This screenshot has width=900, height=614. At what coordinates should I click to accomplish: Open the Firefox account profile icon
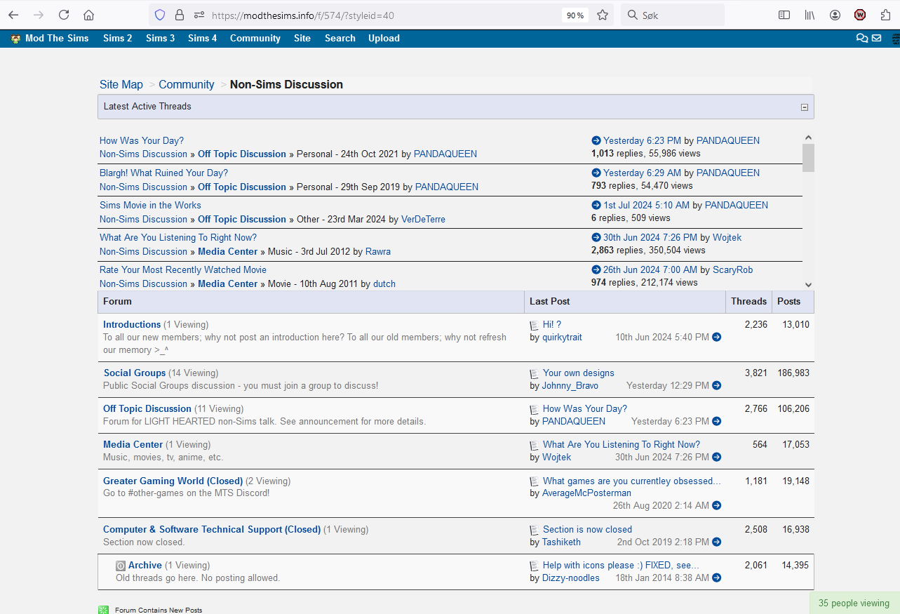click(x=835, y=15)
